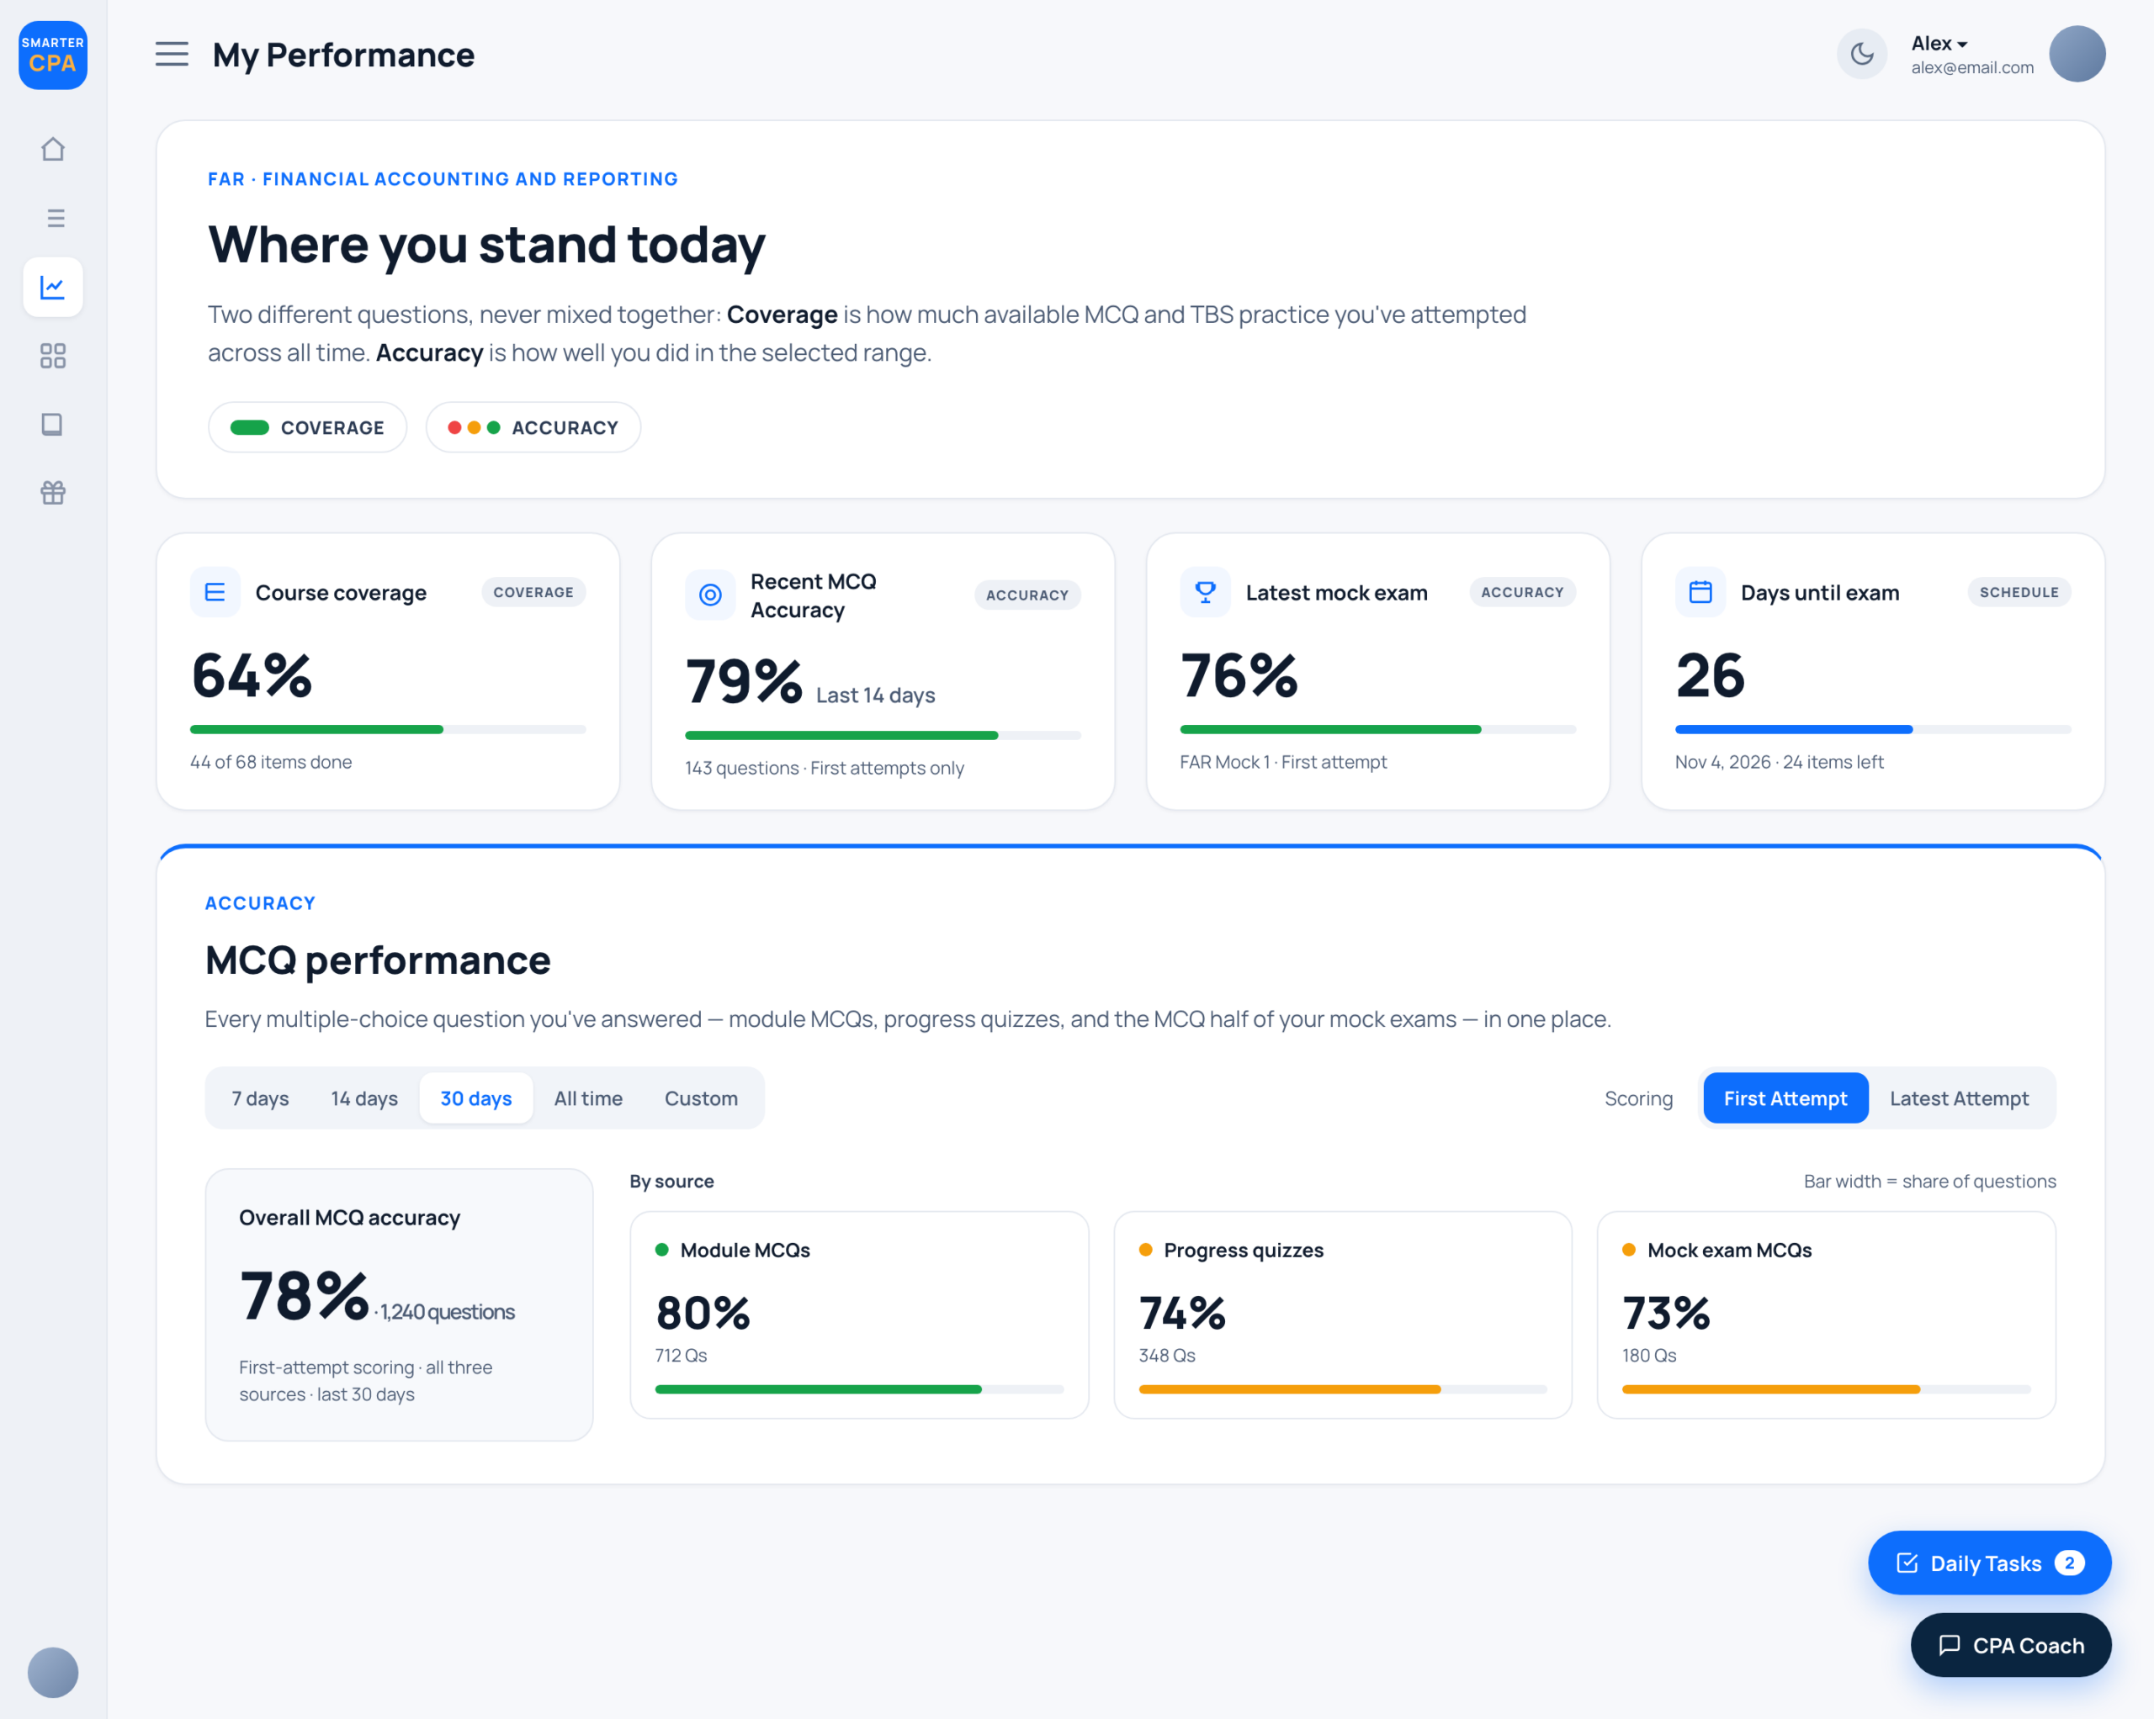Click the '180 Qs' label

tap(1649, 1356)
